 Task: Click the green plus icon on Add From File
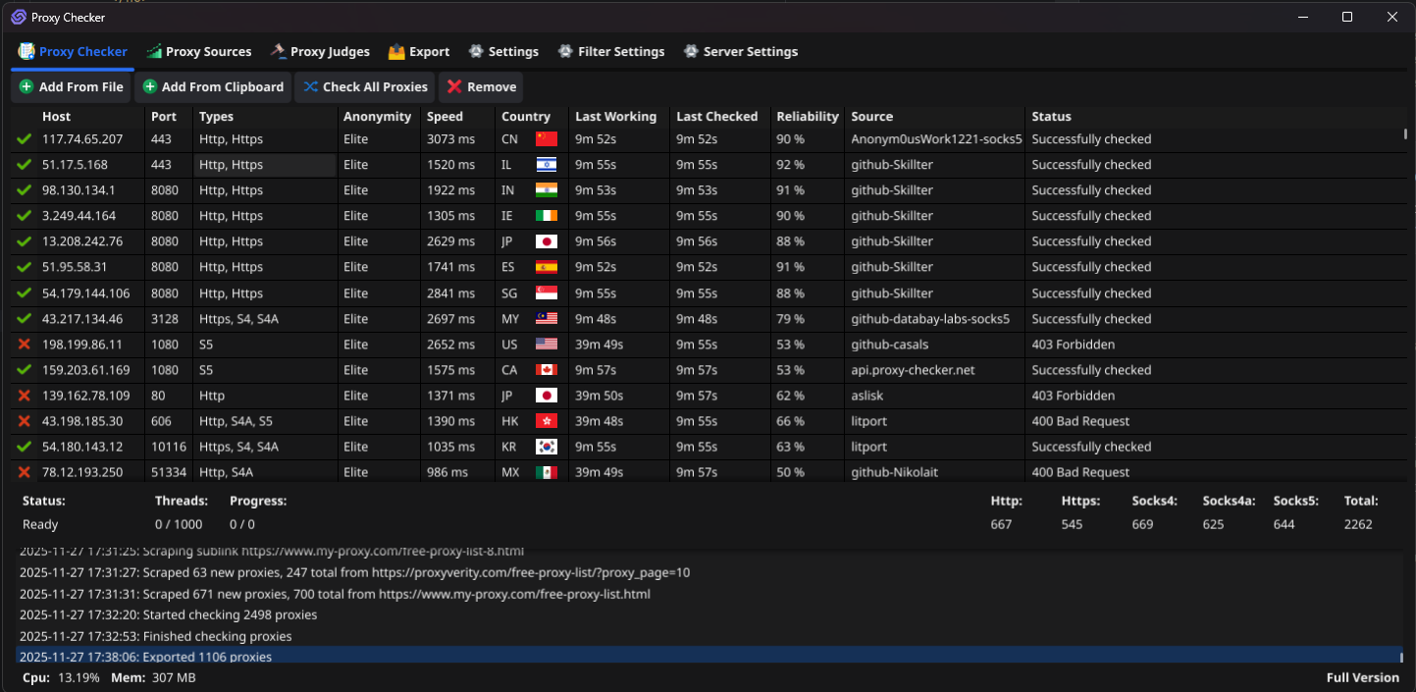pos(26,86)
